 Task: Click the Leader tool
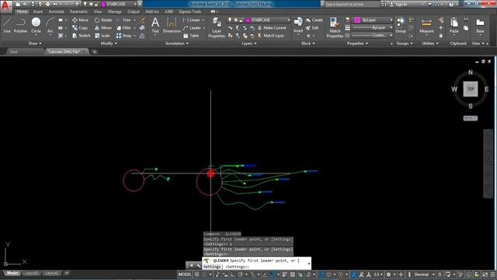pyautogui.click(x=192, y=28)
